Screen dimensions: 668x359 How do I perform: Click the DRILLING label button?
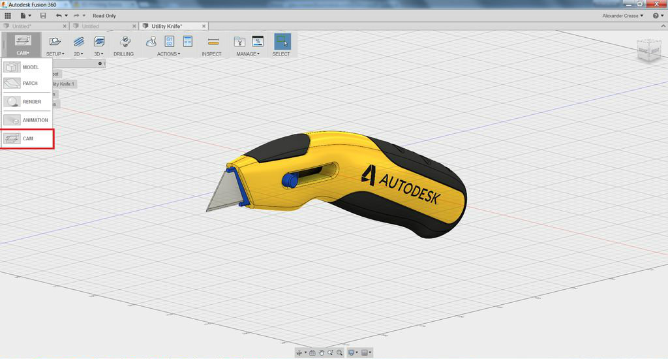[x=123, y=54]
